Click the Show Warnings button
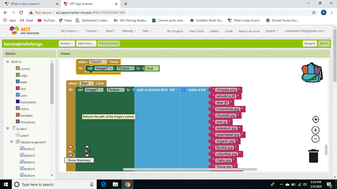The image size is (337, 189). [79, 160]
